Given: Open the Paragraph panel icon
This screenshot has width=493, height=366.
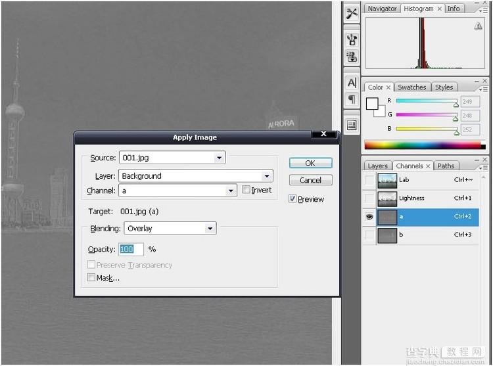Looking at the screenshot, I should coord(352,100).
